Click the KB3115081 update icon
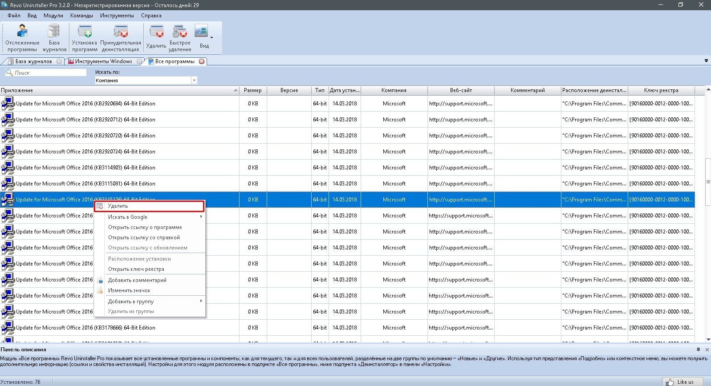The image size is (711, 386). 8,184
